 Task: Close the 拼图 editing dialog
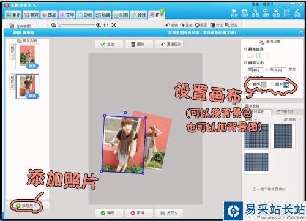(x=301, y=32)
